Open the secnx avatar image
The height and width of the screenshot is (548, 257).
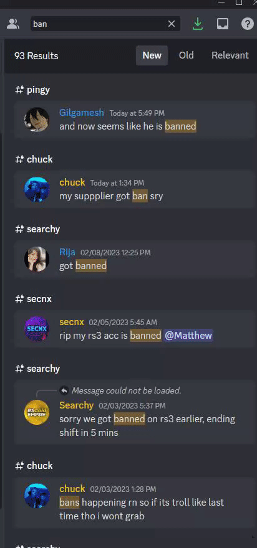tap(37, 329)
